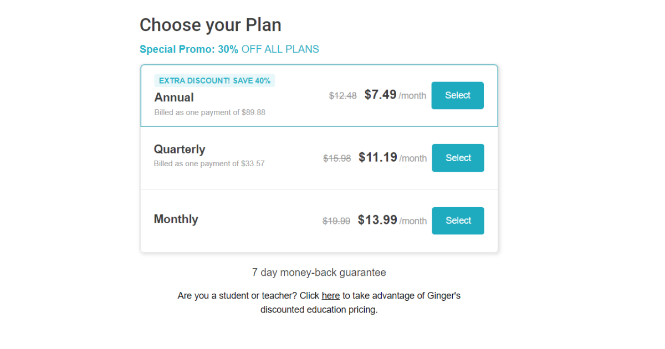Open the 'here' education pricing link
The width and height of the screenshot is (665, 349).
(x=330, y=296)
